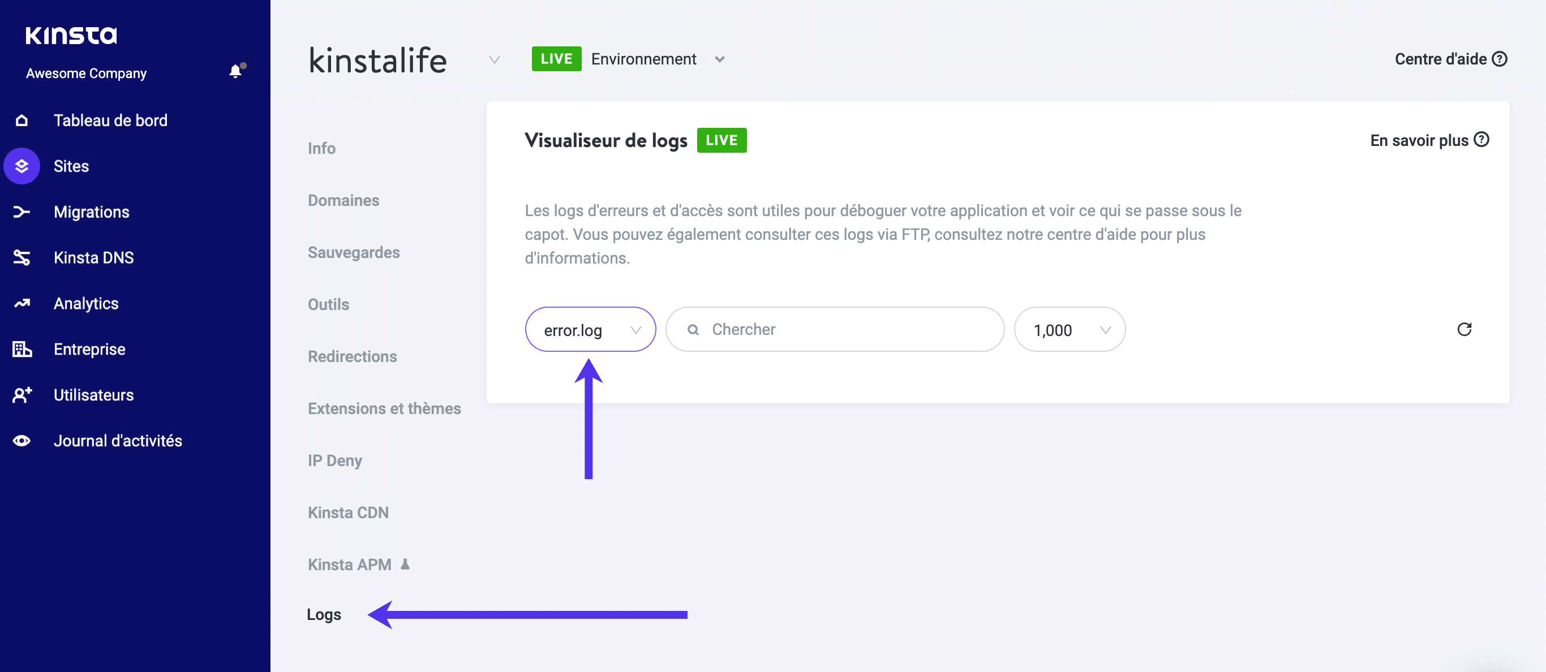Click the Kinsta logo
Screen dimensions: 1546x672
[x=70, y=35]
